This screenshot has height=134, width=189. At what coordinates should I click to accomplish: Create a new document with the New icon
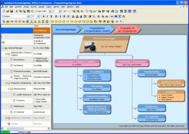point(4,11)
